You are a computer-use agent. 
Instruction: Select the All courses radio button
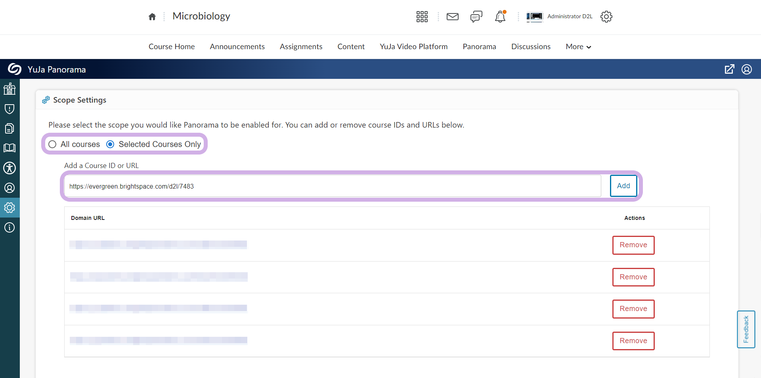pos(52,144)
